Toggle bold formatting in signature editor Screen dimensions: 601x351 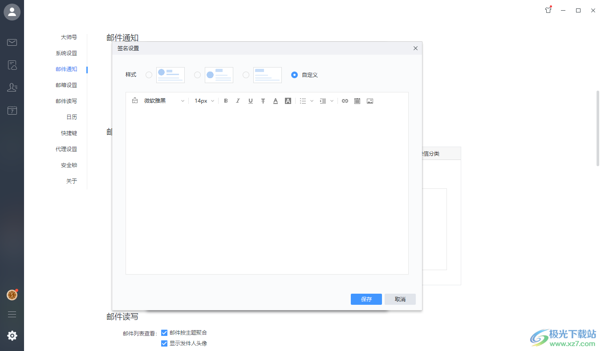point(226,101)
